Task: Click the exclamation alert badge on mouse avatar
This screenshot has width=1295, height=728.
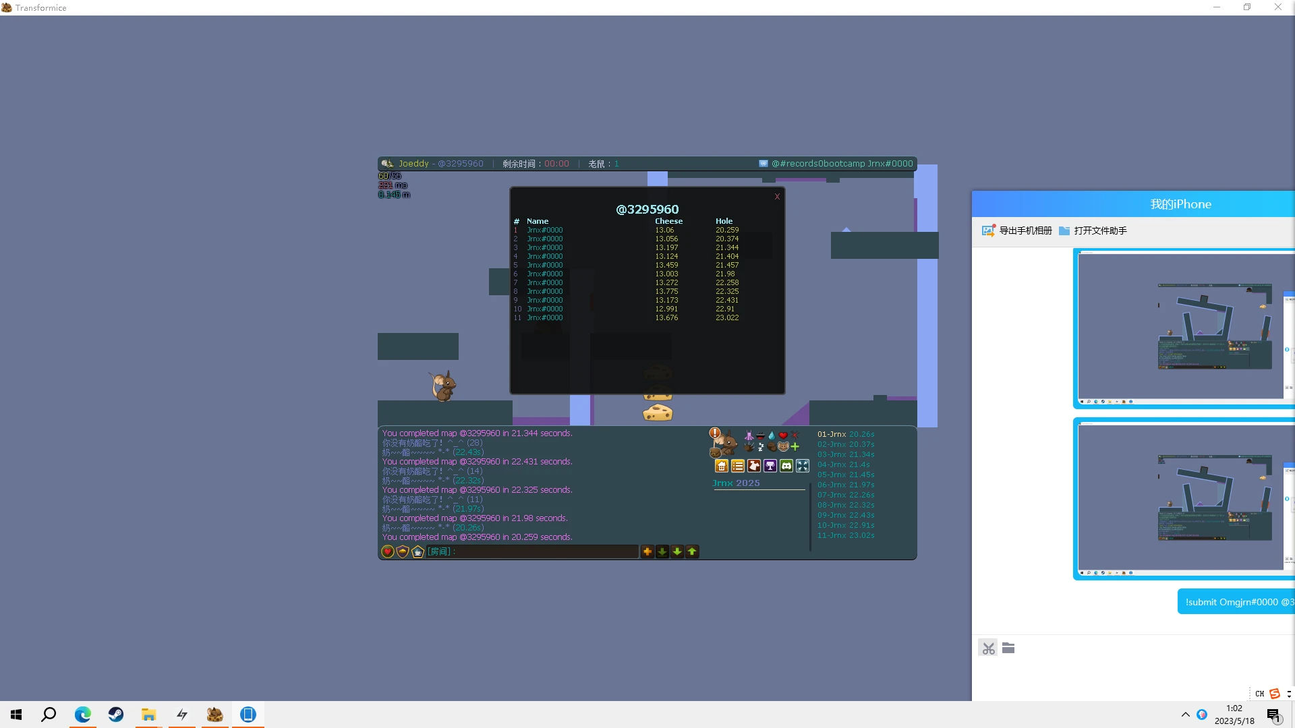Action: (715, 432)
